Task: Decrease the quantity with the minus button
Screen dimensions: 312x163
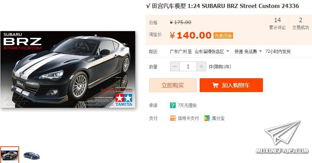Action: 175,66
